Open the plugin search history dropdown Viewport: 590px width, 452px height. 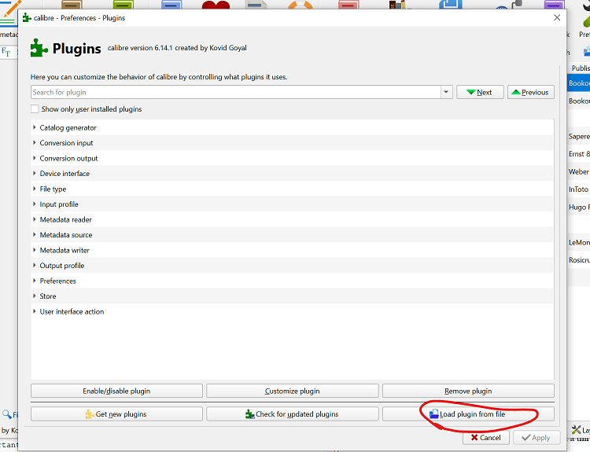tap(446, 92)
